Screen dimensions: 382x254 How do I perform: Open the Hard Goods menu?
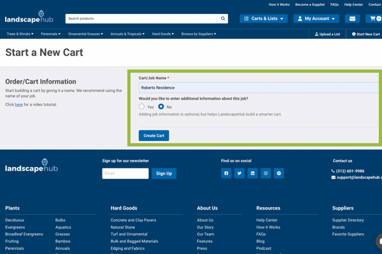click(163, 34)
